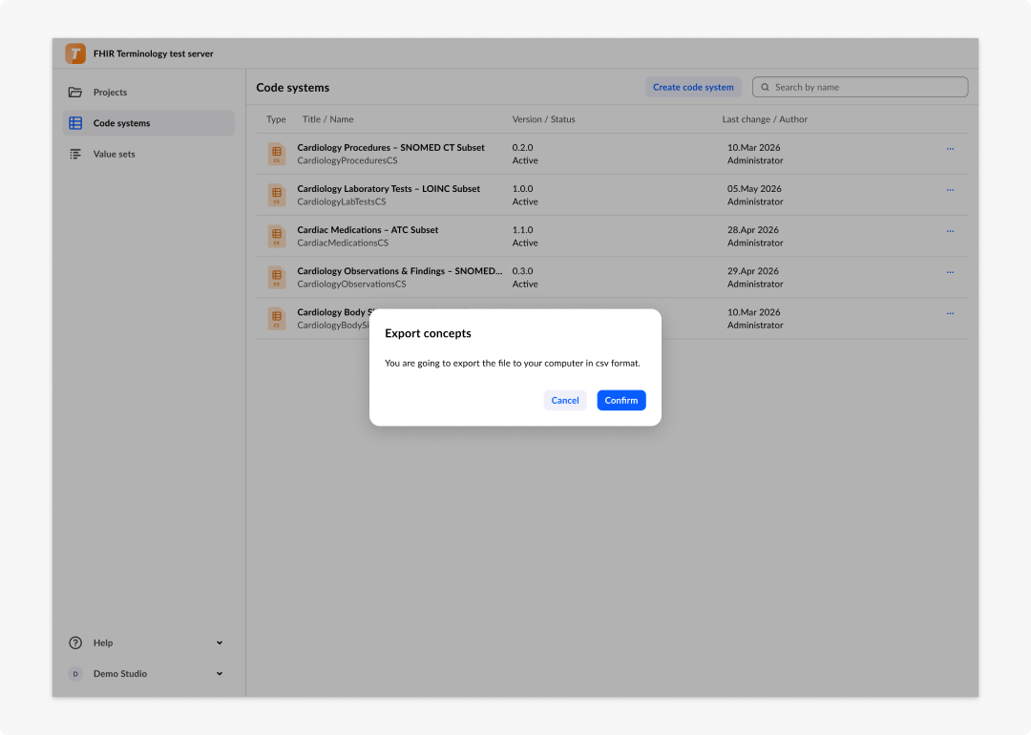
Task: Click the Cardiology Procedures code system icon
Action: [277, 154]
